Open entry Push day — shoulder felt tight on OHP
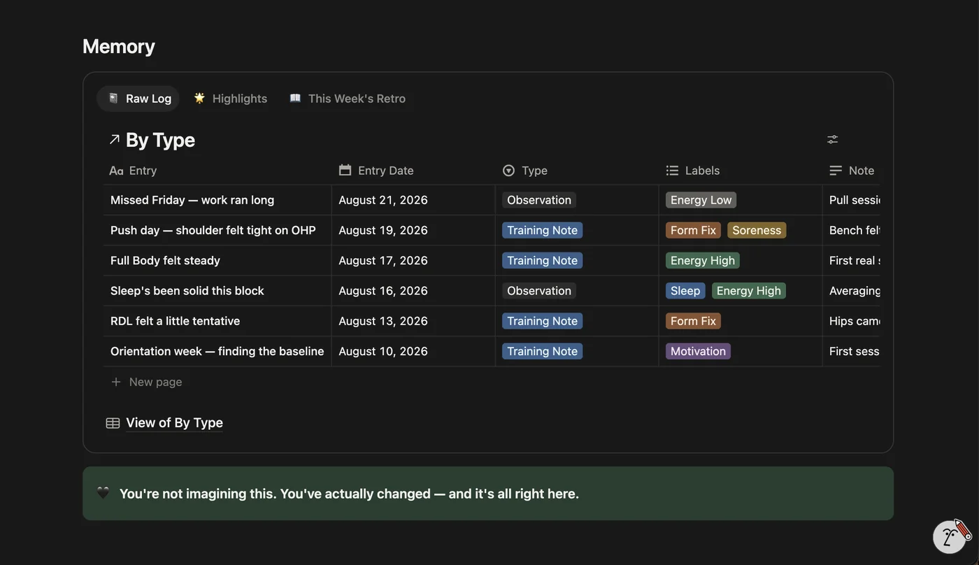 coord(213,230)
